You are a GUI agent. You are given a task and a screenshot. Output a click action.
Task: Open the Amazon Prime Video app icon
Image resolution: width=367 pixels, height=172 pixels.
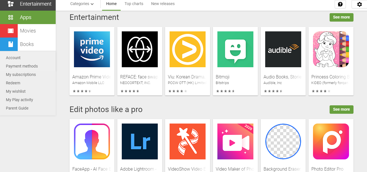tap(92, 49)
